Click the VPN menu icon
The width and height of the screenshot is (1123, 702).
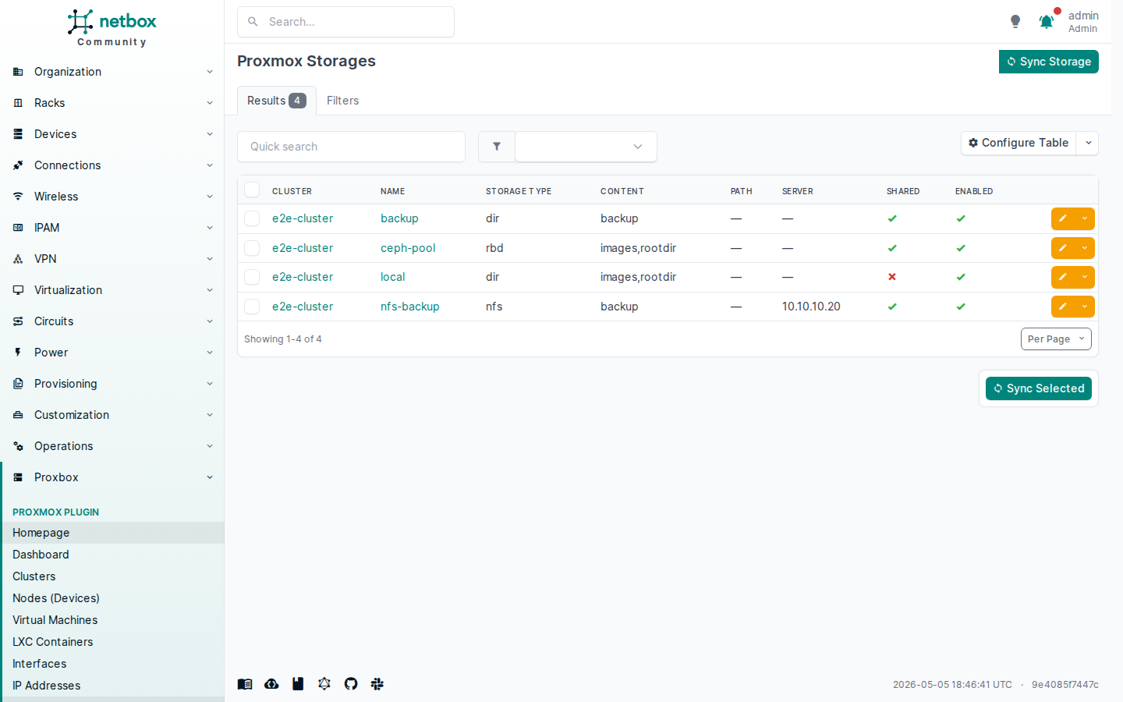(18, 259)
